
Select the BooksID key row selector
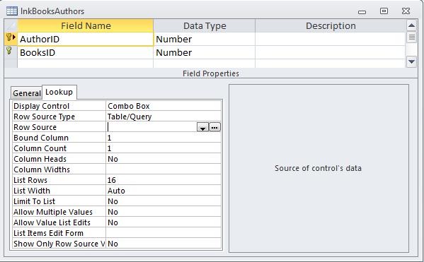(x=11, y=52)
